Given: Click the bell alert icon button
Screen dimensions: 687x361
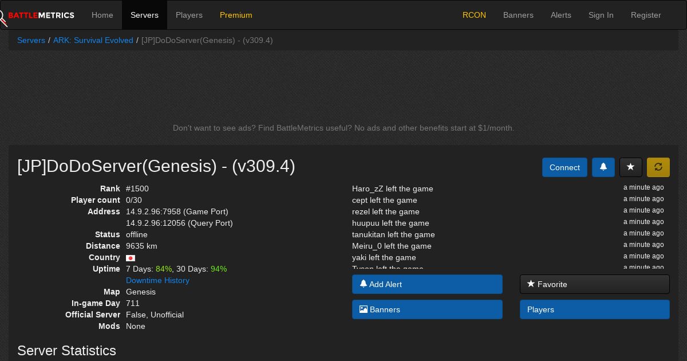Looking at the screenshot, I should [603, 167].
